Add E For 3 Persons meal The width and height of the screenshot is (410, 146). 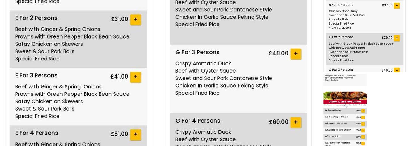click(136, 77)
